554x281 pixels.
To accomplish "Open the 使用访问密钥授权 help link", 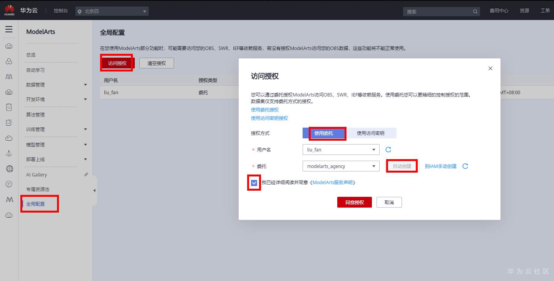I will point(269,118).
